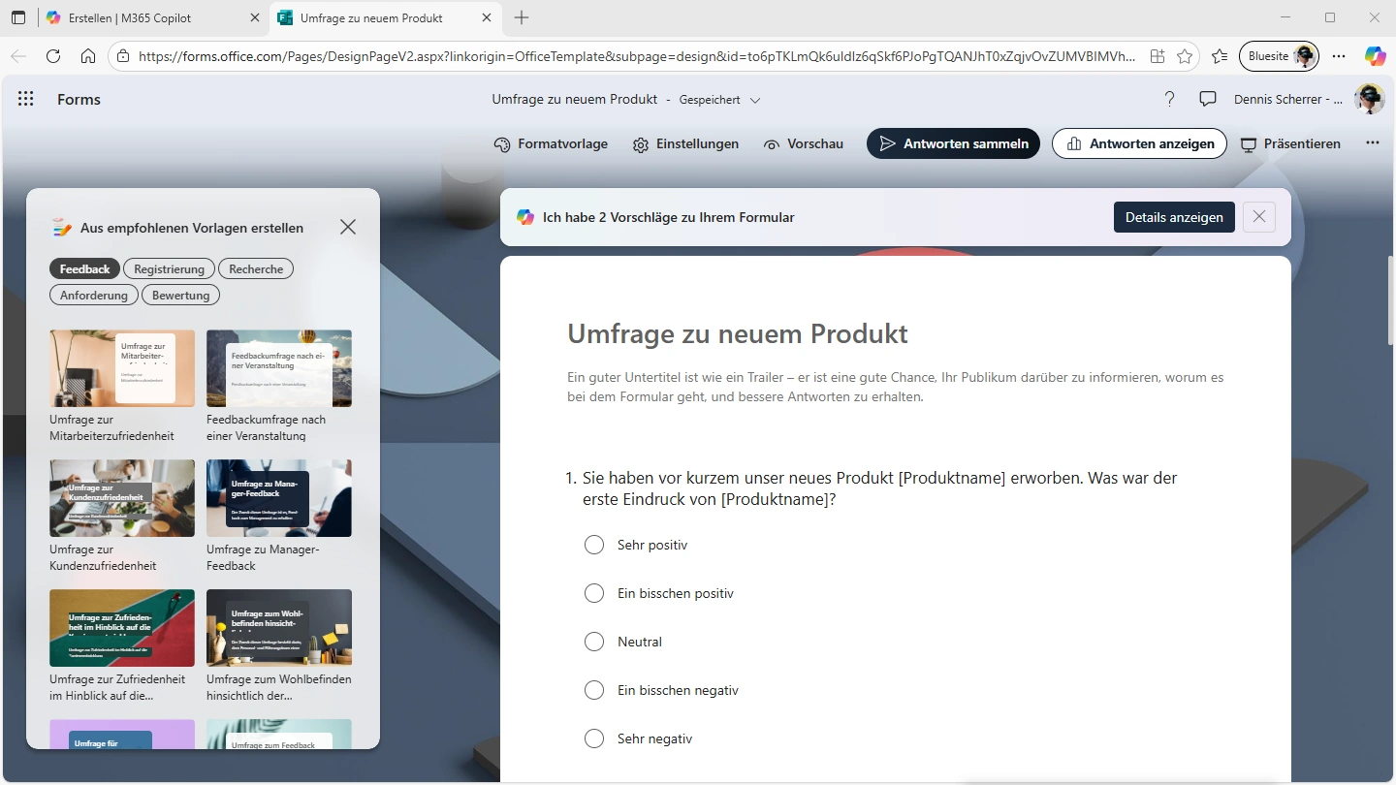Open the Formatvorlage style menu
The height and width of the screenshot is (785, 1396).
551,143
